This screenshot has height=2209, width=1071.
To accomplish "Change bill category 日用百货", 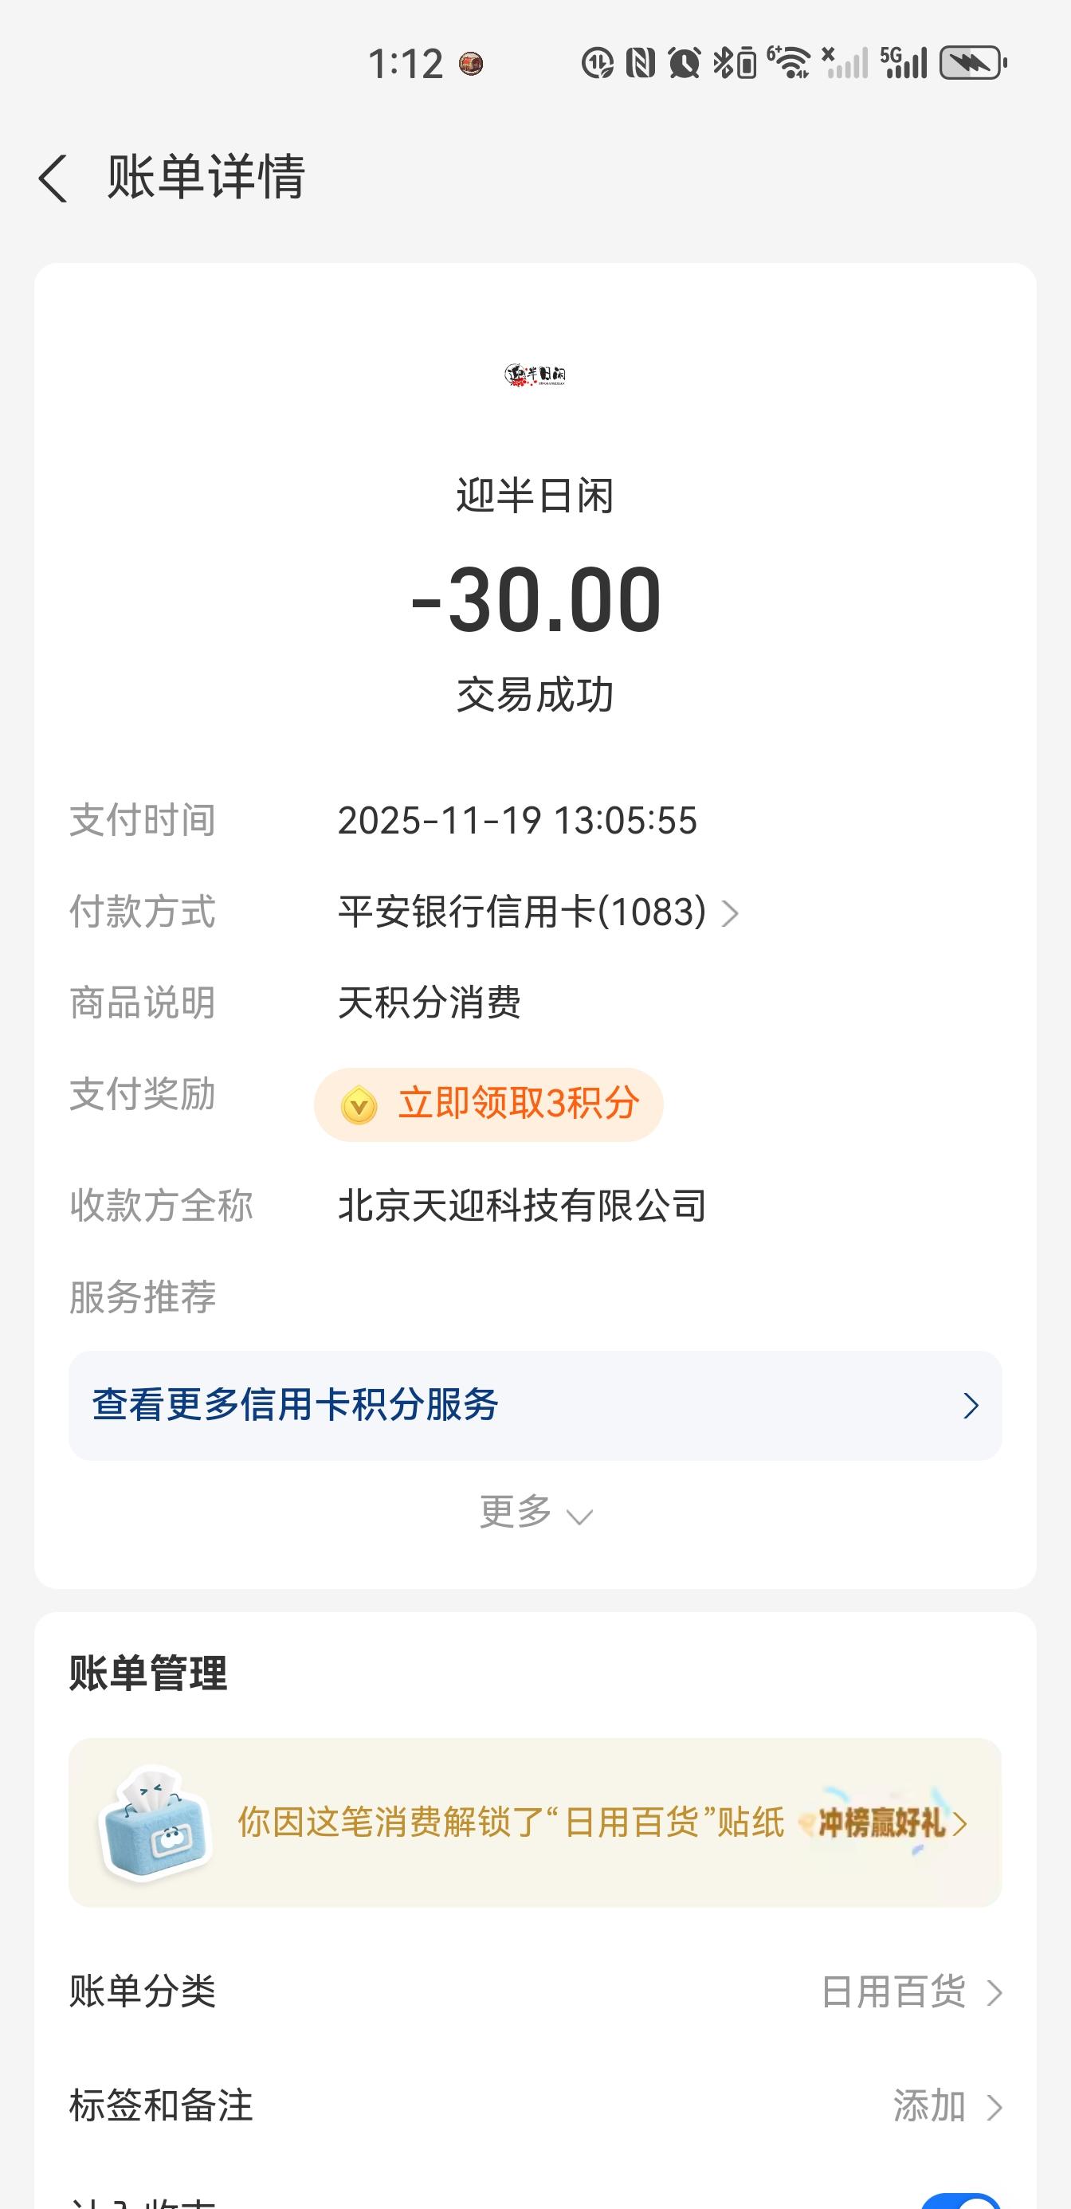I will pos(911,1991).
